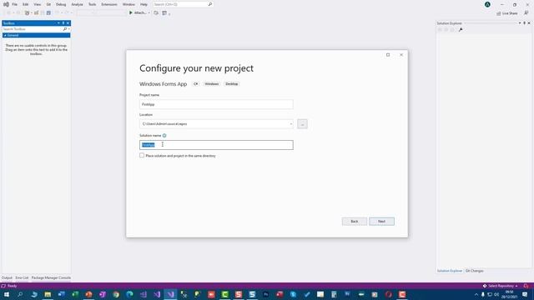The image size is (534, 300).
Task: Open the File menu
Action: point(15,4)
